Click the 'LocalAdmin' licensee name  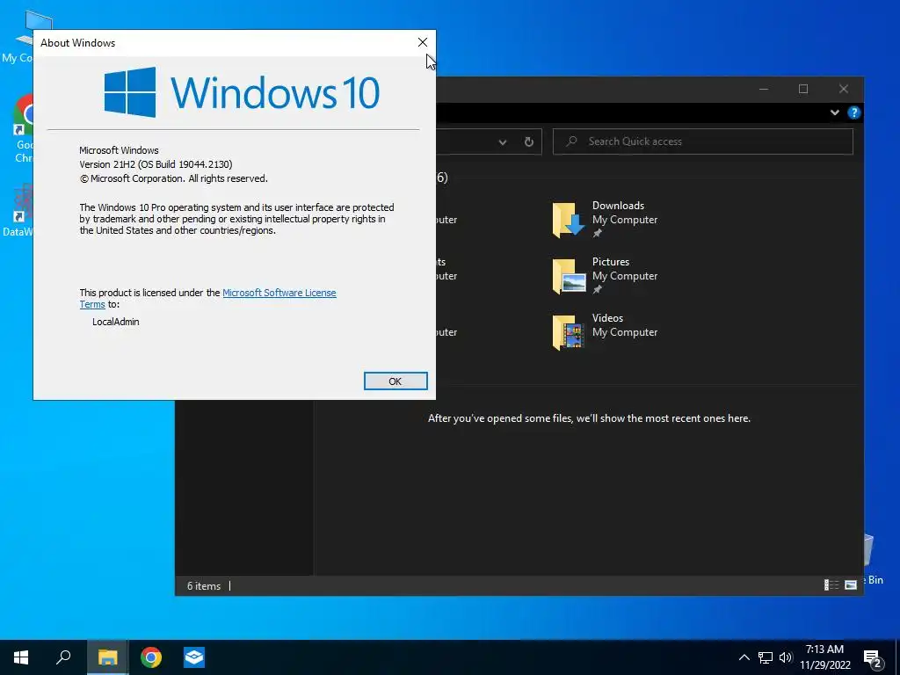point(116,322)
